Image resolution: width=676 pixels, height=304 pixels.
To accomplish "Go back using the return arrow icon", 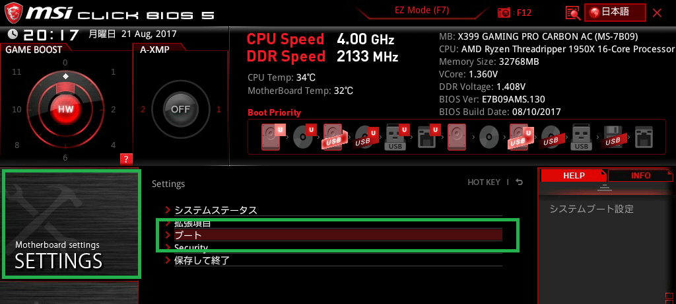I will pyautogui.click(x=520, y=182).
